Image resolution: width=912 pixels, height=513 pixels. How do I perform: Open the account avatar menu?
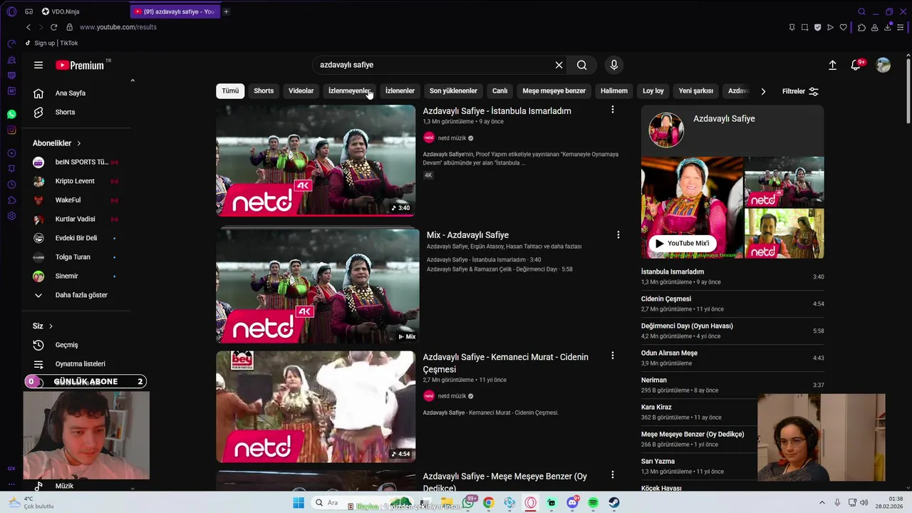(883, 65)
